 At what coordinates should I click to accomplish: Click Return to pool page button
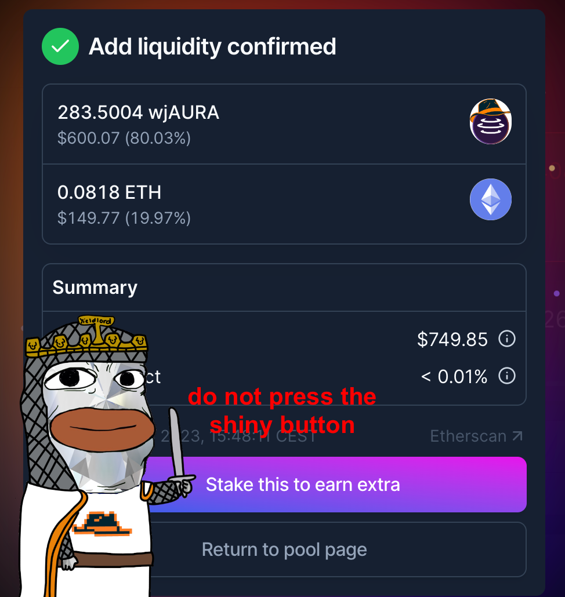(284, 549)
